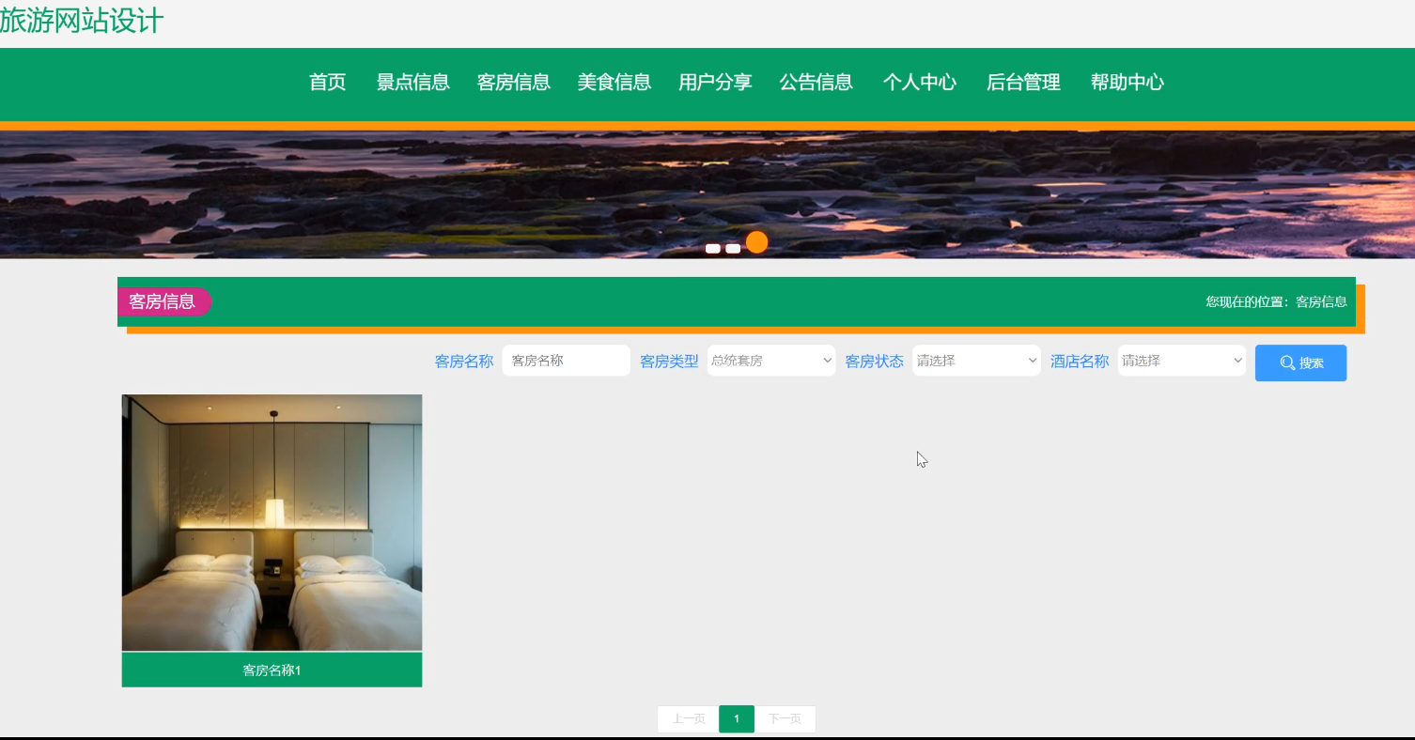This screenshot has width=1415, height=740.
Task: Focus the 客房名称 search input
Action: (566, 361)
